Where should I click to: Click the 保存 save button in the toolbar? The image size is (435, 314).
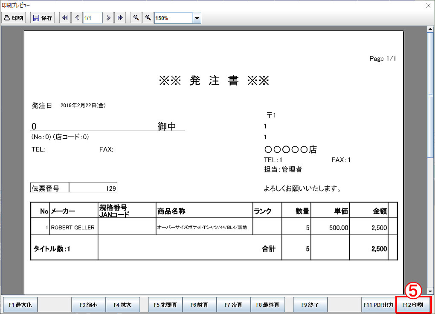coord(43,18)
